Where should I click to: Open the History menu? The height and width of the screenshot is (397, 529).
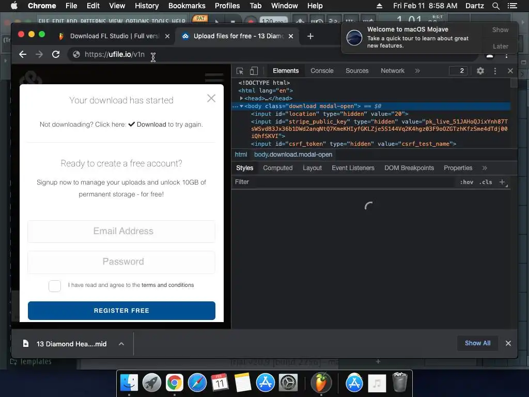(x=146, y=6)
